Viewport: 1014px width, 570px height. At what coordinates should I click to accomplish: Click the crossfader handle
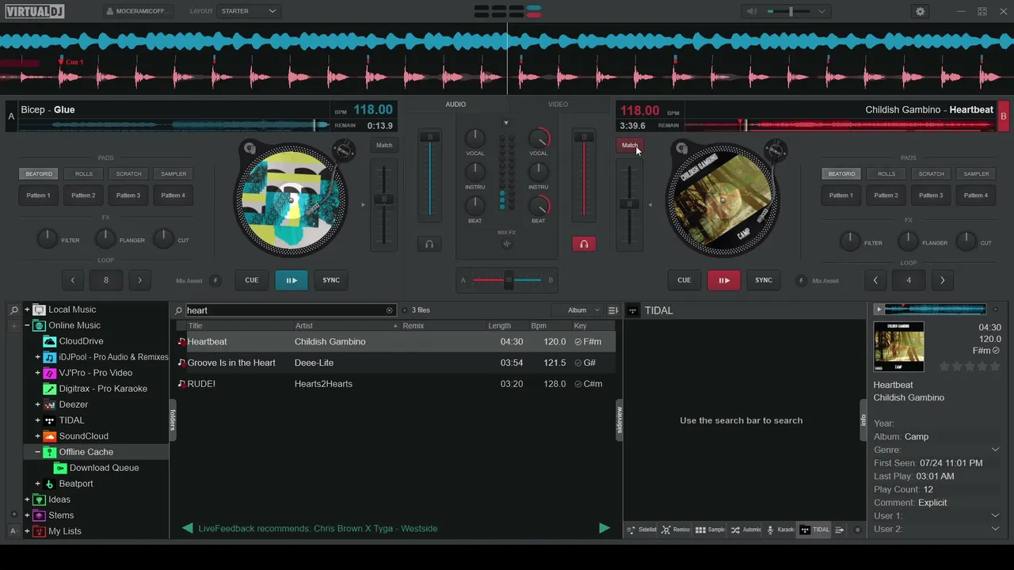(509, 279)
